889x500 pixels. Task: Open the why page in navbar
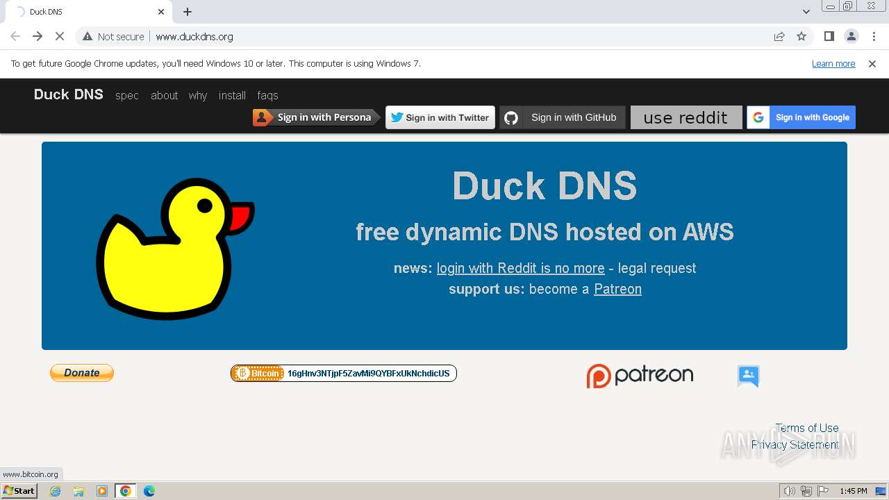(x=198, y=95)
